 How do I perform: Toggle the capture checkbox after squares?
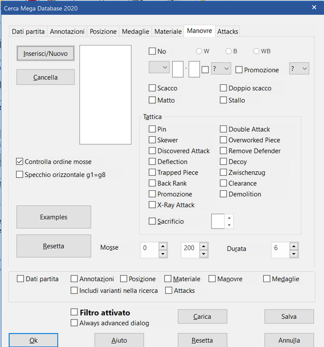click(x=205, y=70)
